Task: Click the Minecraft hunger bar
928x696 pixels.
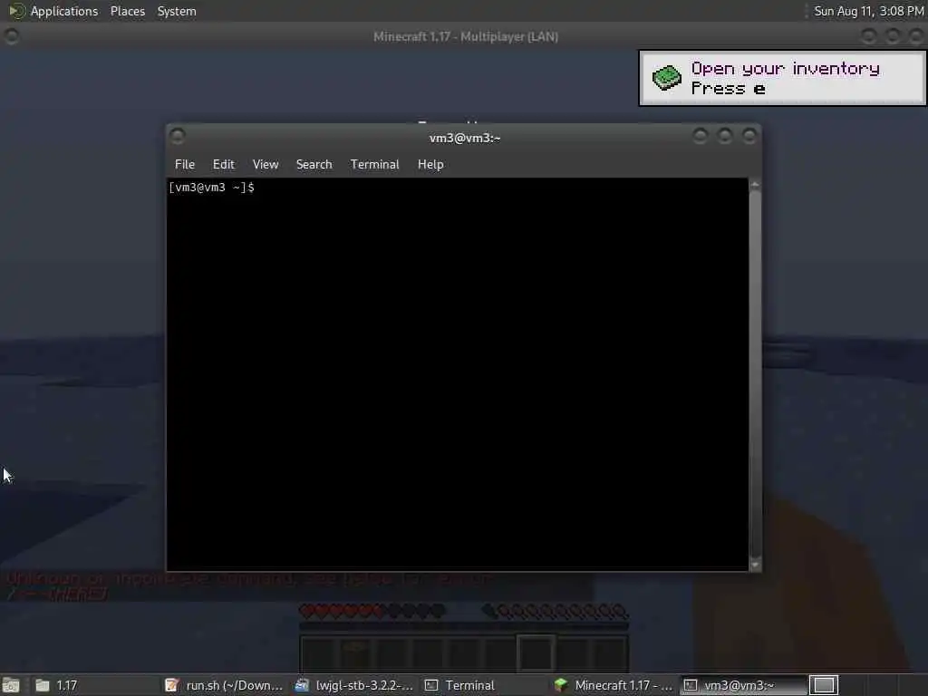Action: 555,611
